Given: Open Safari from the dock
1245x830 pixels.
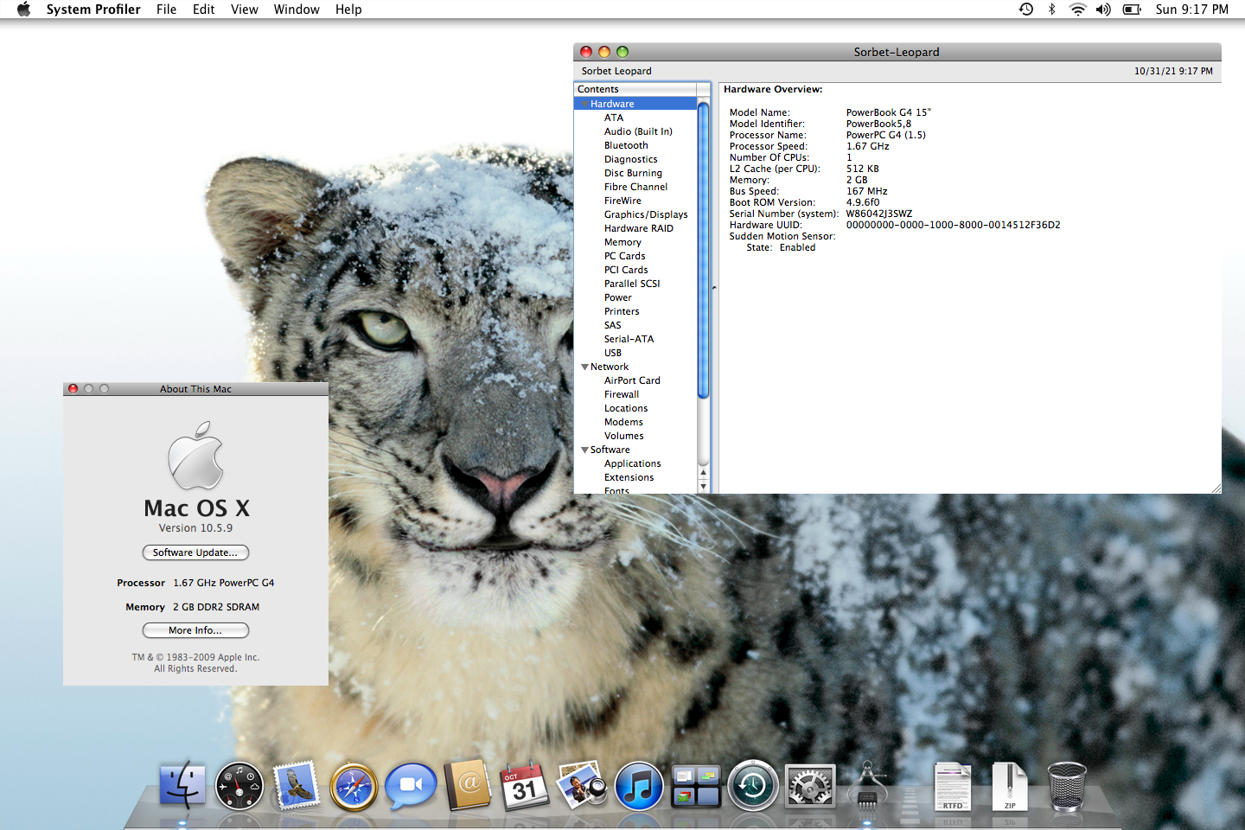Looking at the screenshot, I should 354,787.
